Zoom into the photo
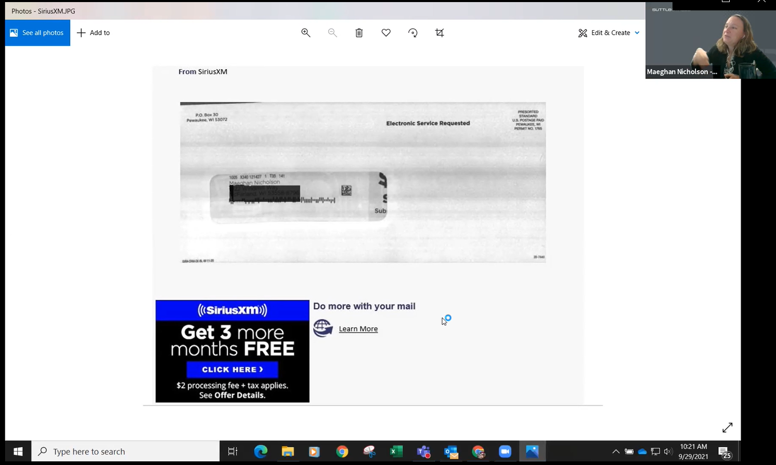This screenshot has height=465, width=776. 306,32
